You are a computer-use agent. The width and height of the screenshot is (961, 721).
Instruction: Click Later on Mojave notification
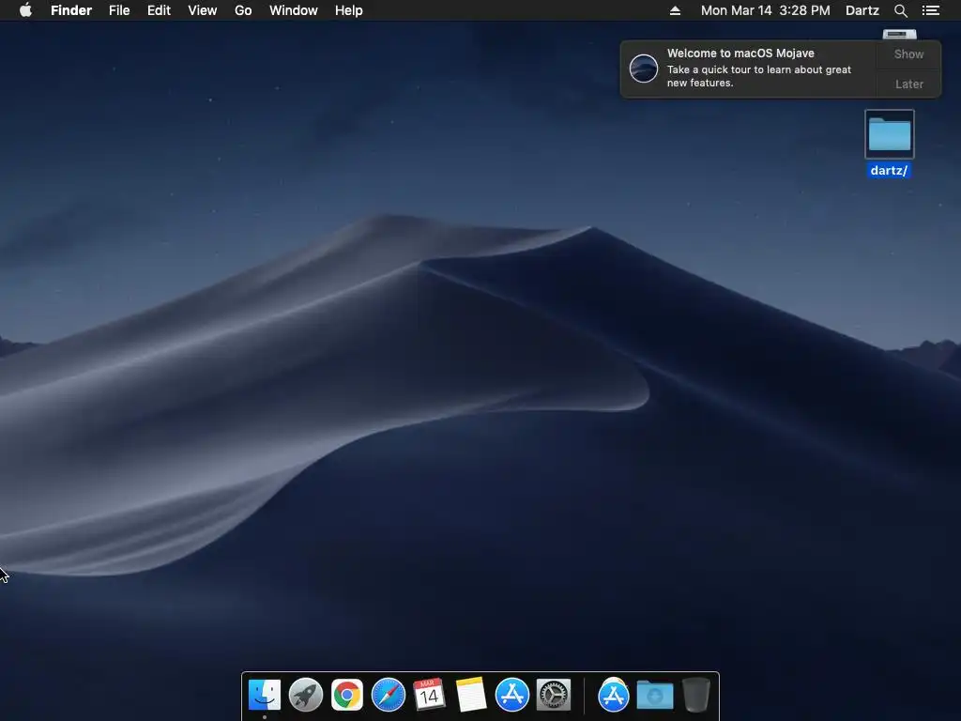pyautogui.click(x=908, y=84)
